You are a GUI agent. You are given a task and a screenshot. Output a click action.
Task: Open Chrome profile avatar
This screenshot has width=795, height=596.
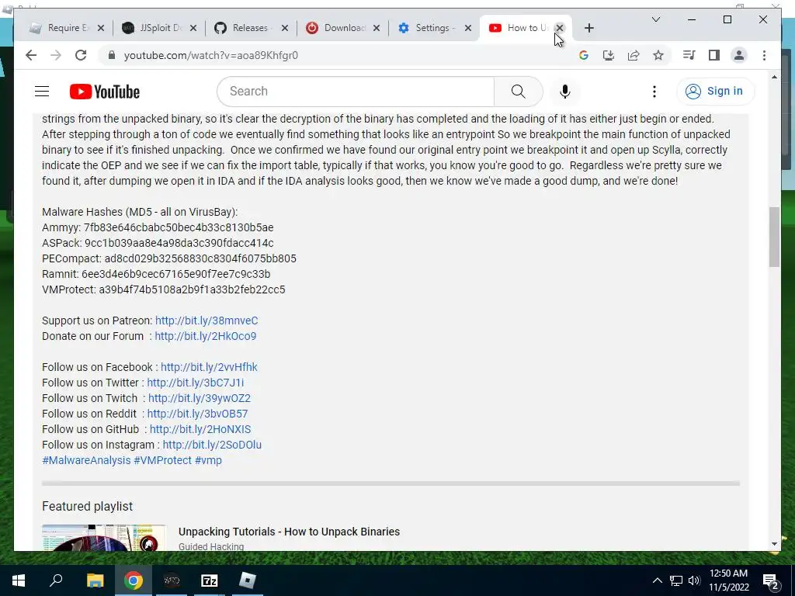(739, 55)
